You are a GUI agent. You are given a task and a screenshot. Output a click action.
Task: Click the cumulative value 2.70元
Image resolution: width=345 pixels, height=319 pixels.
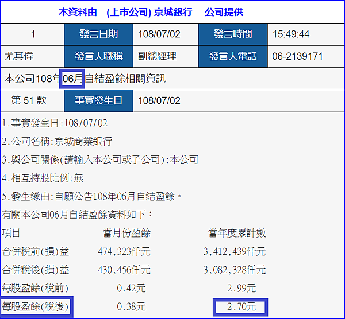241,306
